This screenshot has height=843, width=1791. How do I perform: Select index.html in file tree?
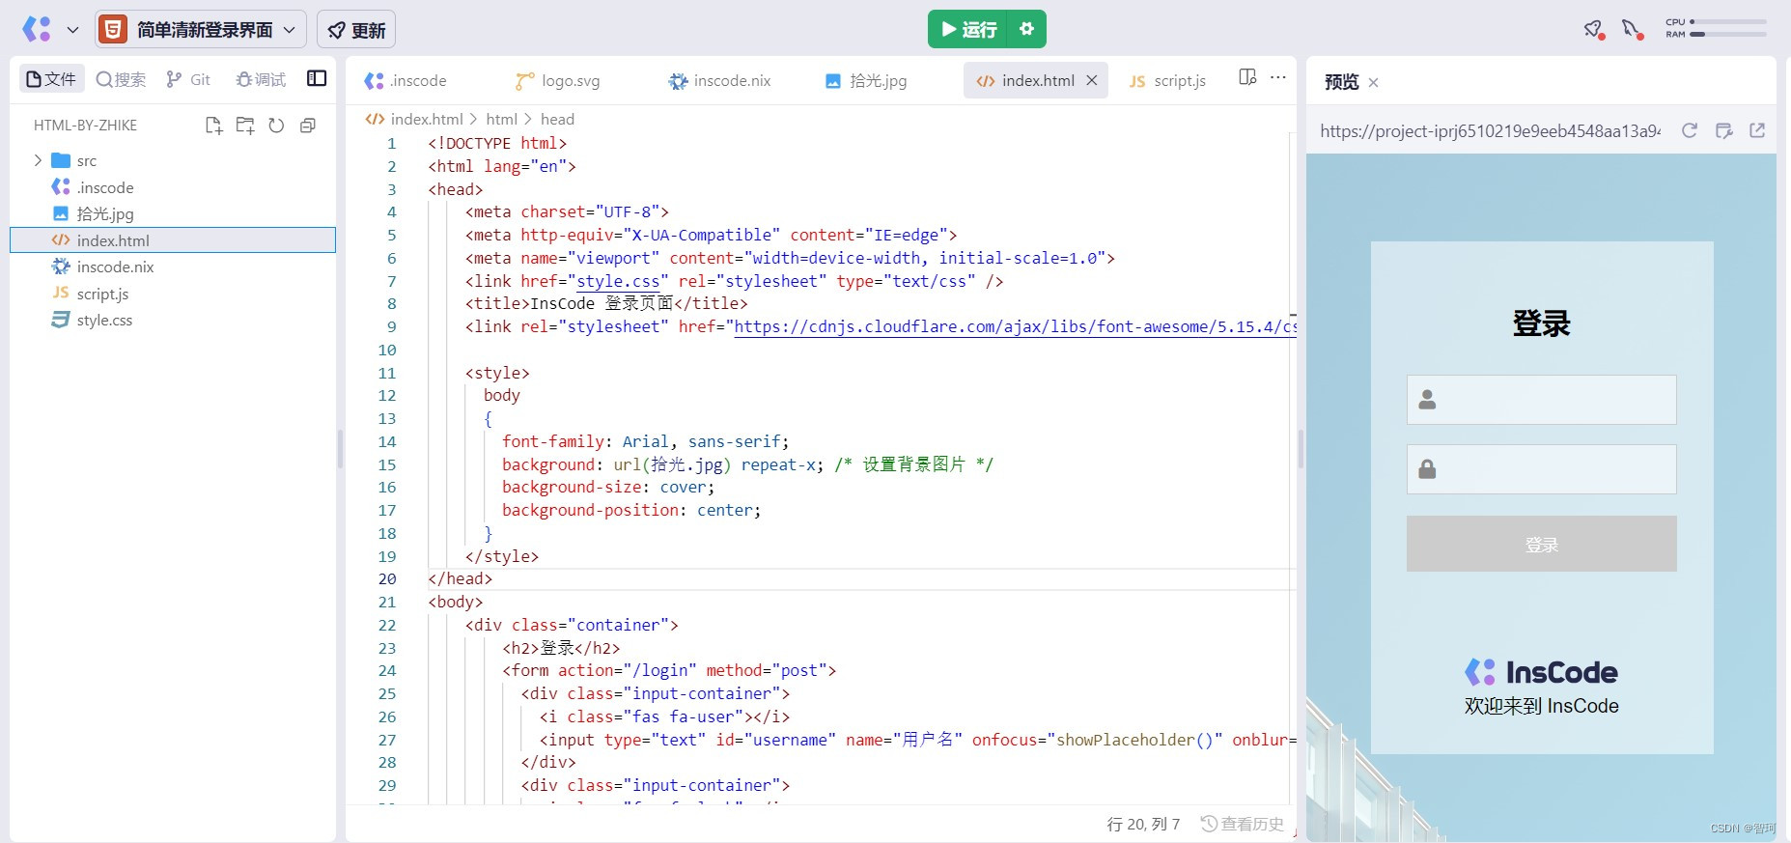tap(173, 240)
